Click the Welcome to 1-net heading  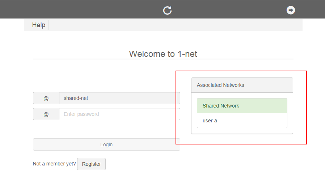[x=163, y=54]
